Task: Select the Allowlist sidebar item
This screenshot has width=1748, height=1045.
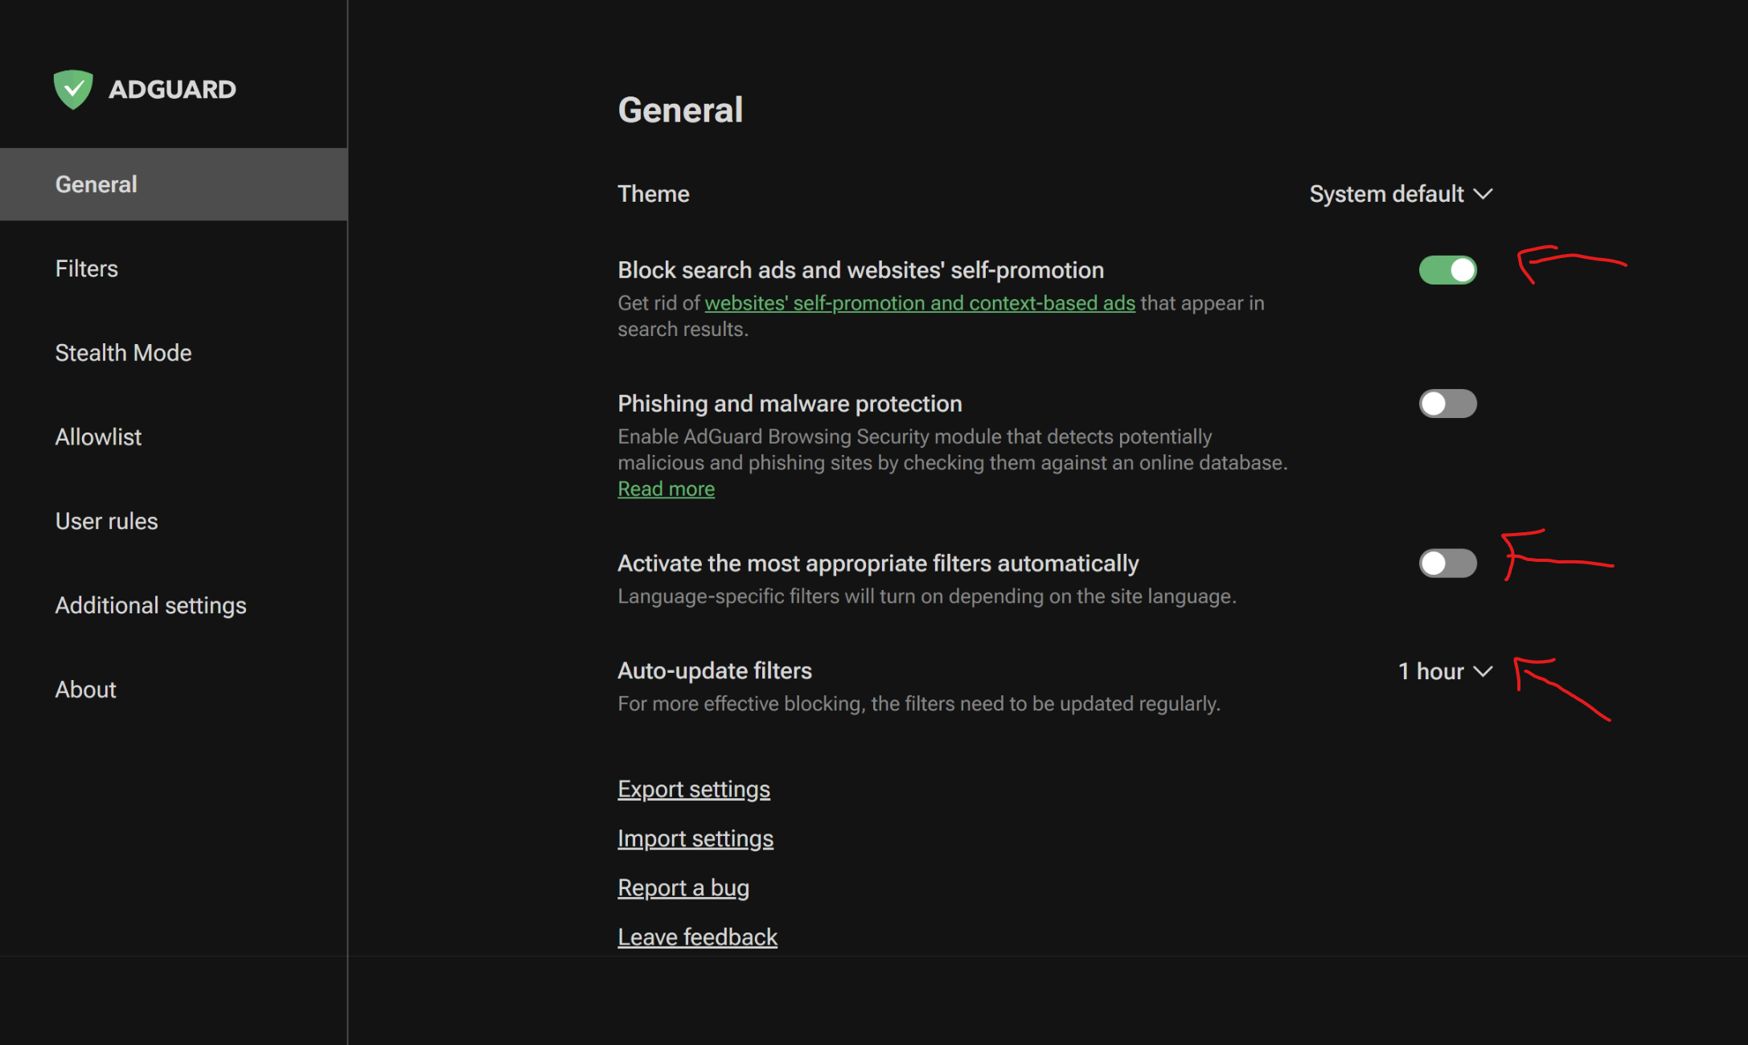Action: (98, 437)
